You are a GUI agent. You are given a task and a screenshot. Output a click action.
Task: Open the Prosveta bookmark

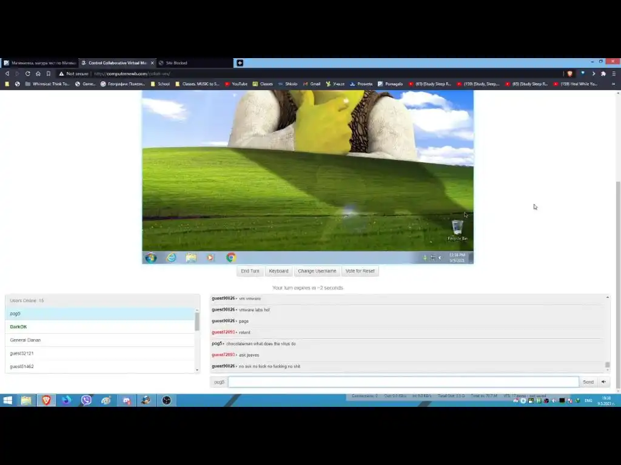(361, 84)
